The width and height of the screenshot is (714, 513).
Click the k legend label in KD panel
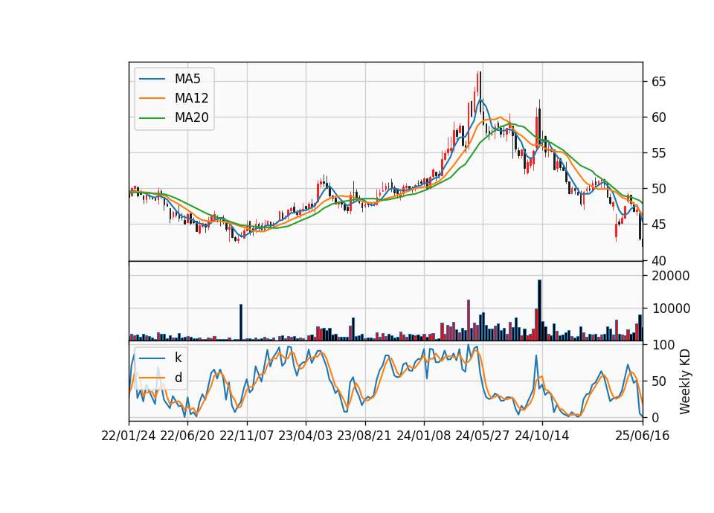coord(178,358)
